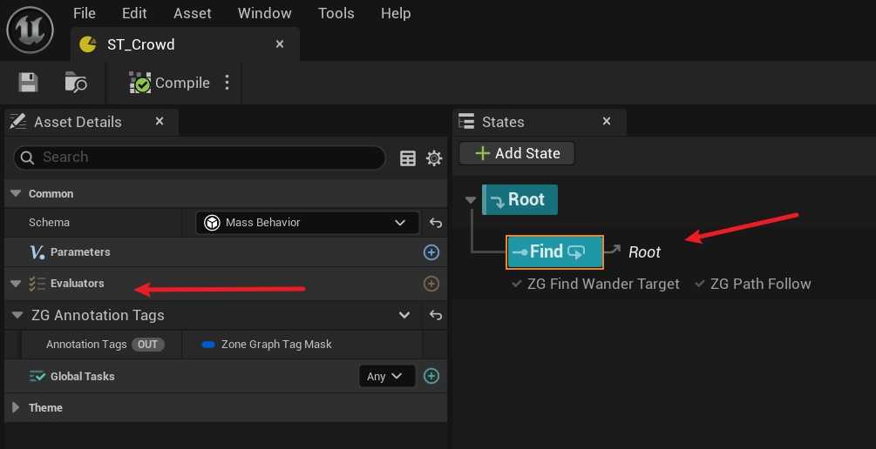Expand the Theme section

[16, 407]
